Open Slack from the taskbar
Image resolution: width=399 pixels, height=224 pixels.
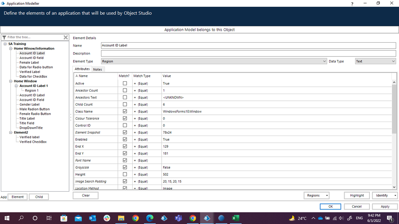(107, 218)
